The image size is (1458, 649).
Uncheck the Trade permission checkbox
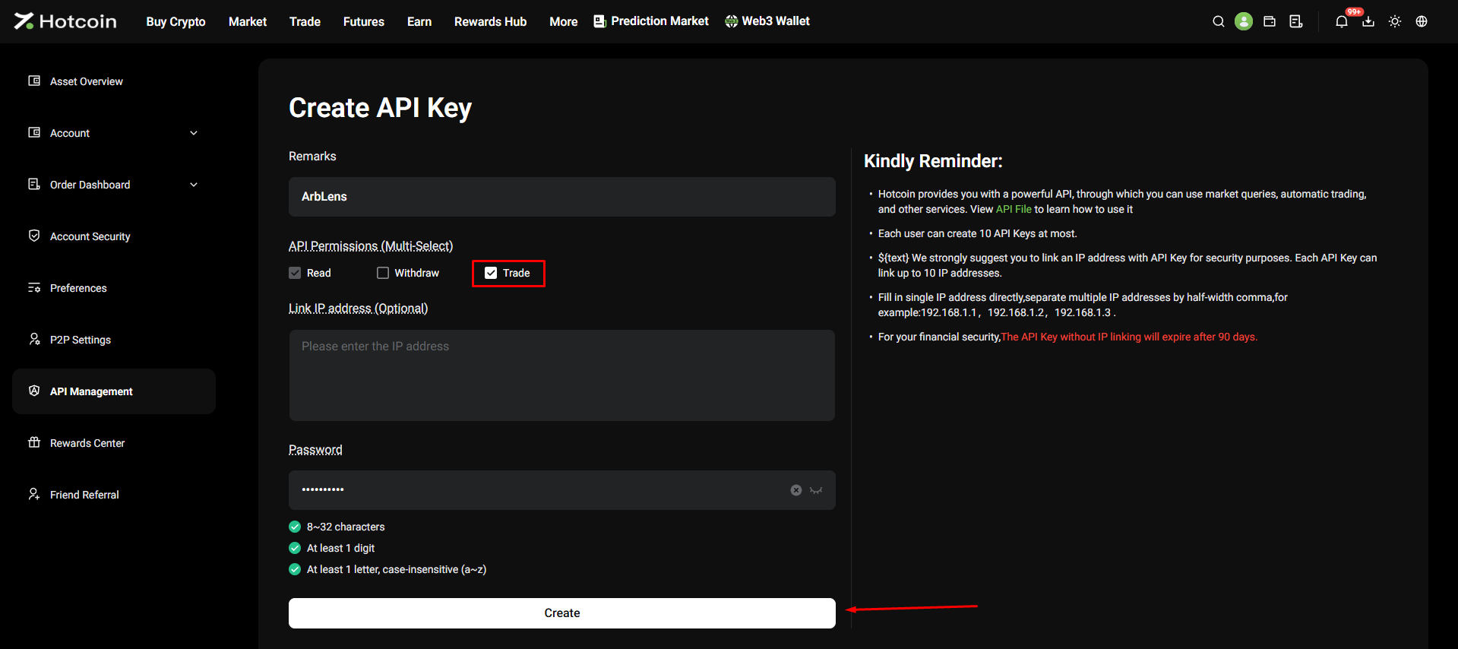point(491,273)
